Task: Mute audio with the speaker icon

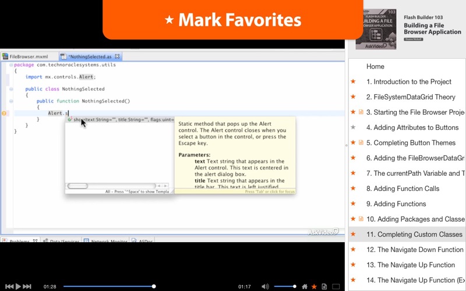Action: [265, 286]
